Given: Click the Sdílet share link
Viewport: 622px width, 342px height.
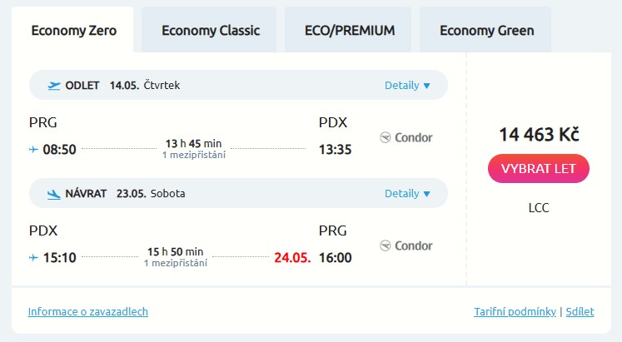Looking at the screenshot, I should [x=580, y=312].
